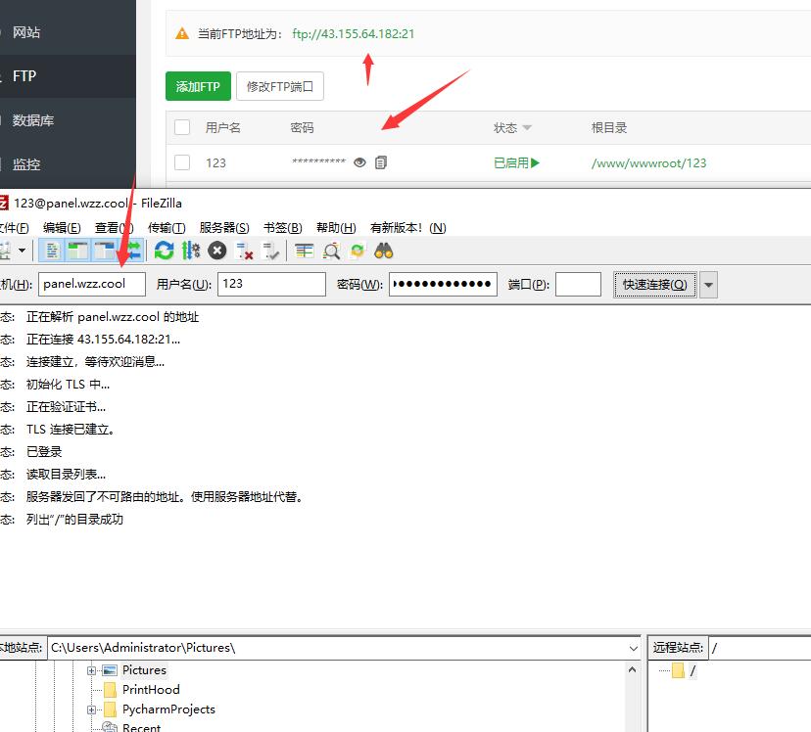Open FTP in the panel sidebar
The height and width of the screenshot is (732, 811).
[x=24, y=76]
